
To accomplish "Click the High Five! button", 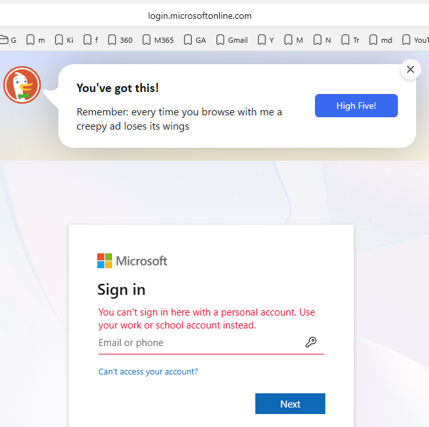I will point(356,106).
